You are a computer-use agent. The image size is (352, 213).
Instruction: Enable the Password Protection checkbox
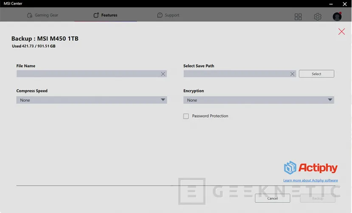pyautogui.click(x=186, y=116)
